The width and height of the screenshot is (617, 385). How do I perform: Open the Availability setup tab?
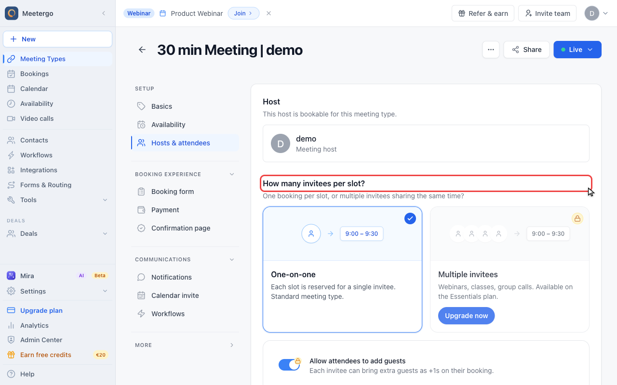click(x=185, y=125)
